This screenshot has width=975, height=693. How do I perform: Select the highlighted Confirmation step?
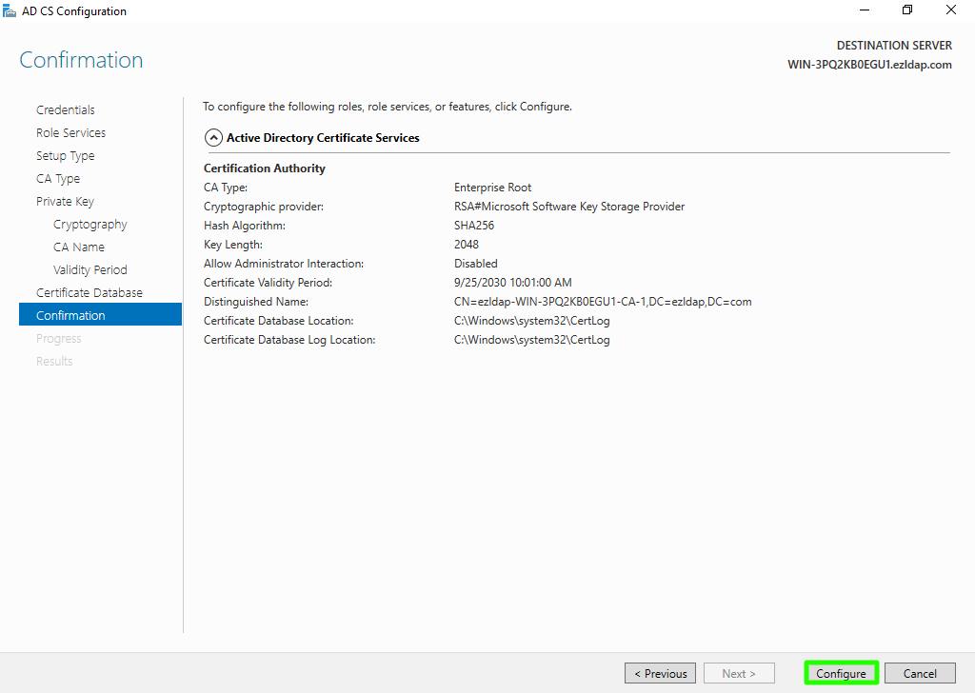[70, 316]
